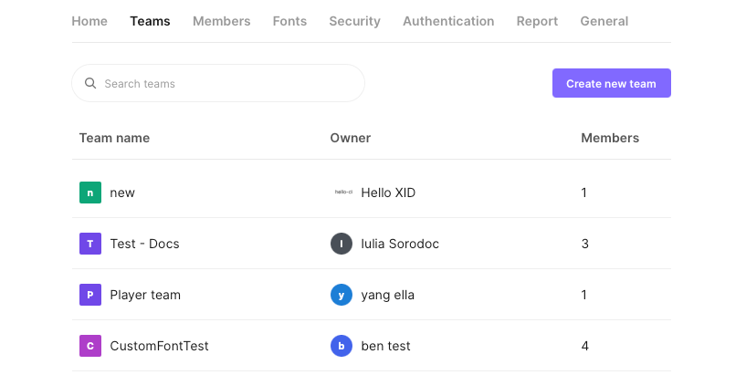Open the Home tab
The image size is (746, 375).
tap(89, 21)
